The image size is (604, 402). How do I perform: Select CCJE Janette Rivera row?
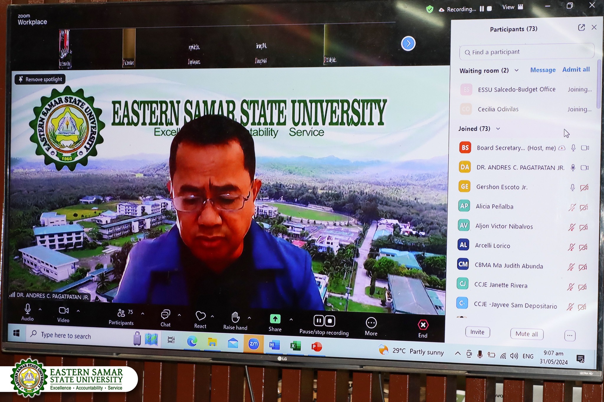coord(522,285)
